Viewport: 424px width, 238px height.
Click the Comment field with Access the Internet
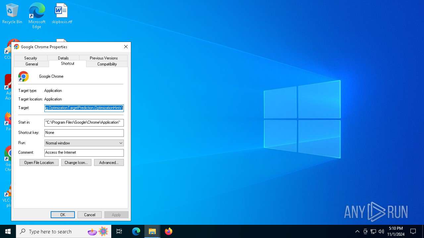point(84,152)
